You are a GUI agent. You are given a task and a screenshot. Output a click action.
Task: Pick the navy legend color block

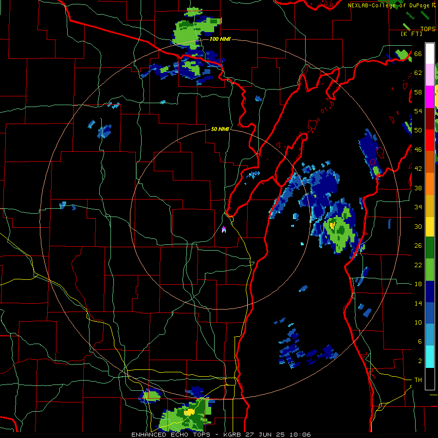pos(430,292)
